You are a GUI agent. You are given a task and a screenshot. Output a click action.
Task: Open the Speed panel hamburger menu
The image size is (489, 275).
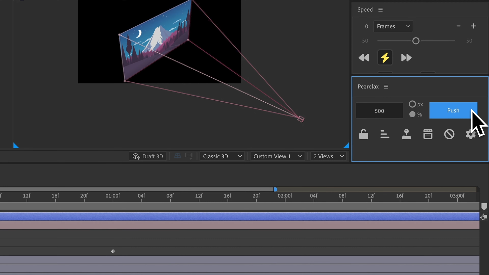pos(381,10)
